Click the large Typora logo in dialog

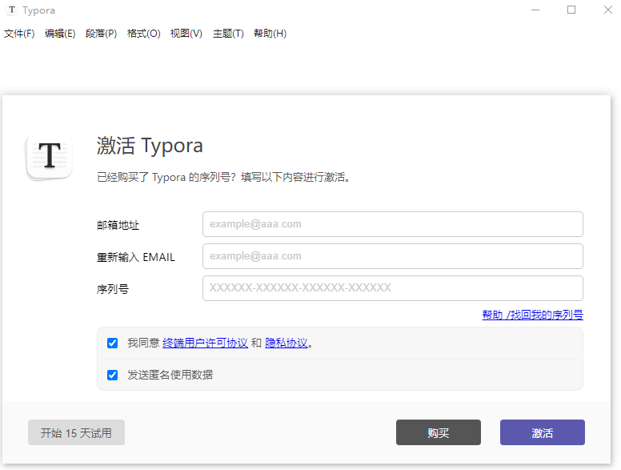click(x=50, y=156)
